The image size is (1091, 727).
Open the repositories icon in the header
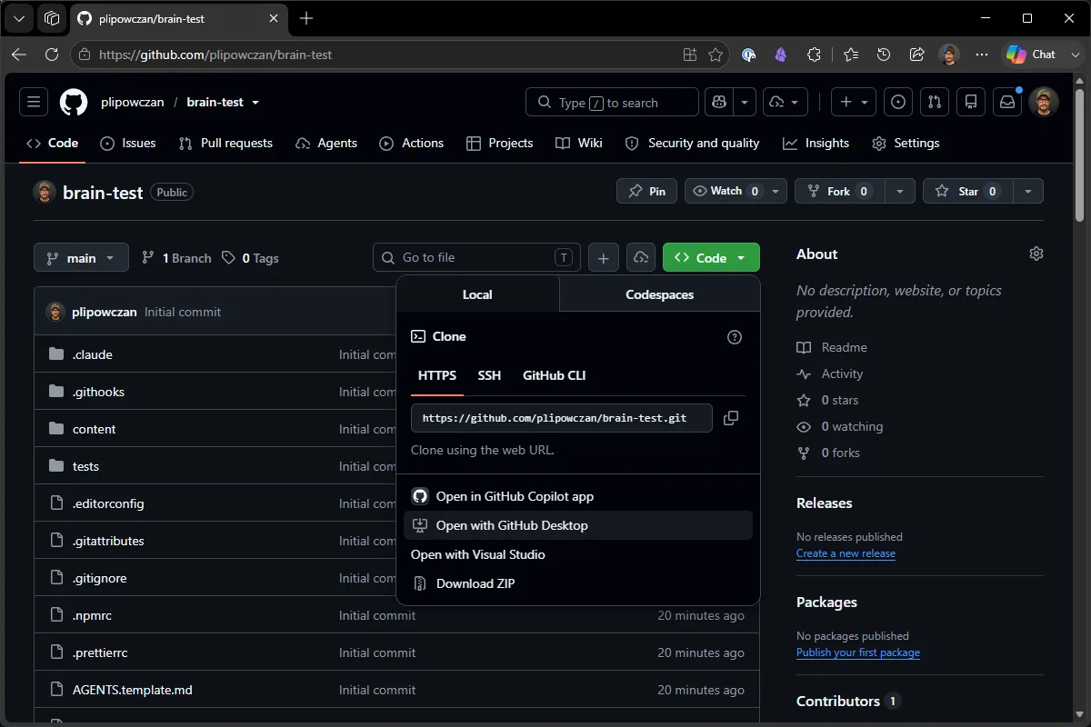coord(971,102)
